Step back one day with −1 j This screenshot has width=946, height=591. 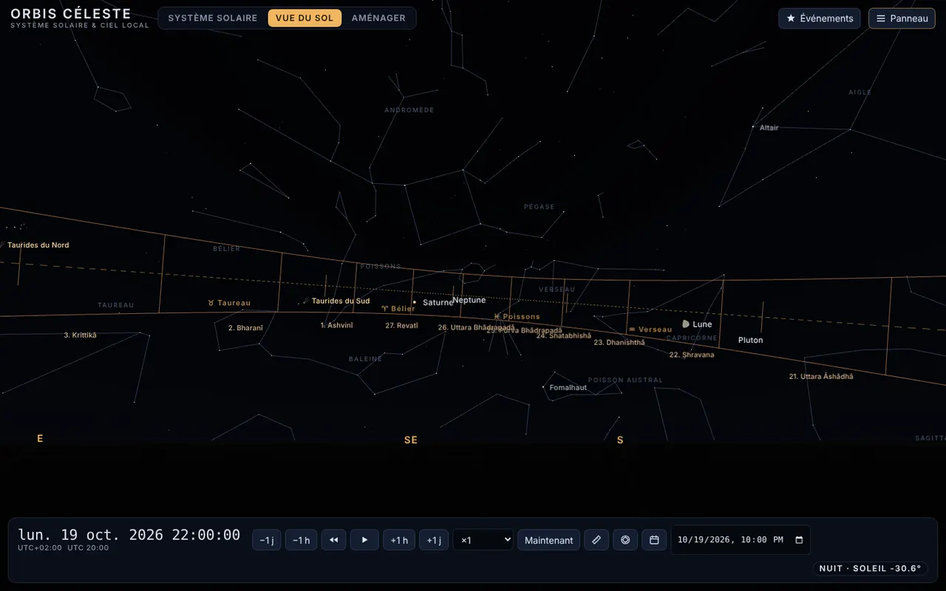click(267, 540)
